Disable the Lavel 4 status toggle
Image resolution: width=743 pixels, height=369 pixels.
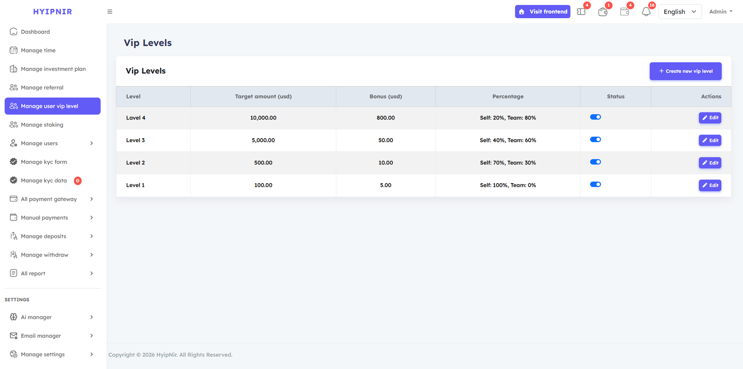595,117
